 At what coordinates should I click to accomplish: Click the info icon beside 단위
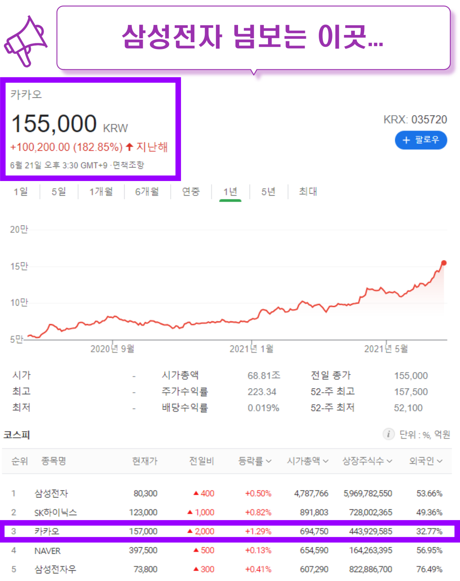[388, 434]
